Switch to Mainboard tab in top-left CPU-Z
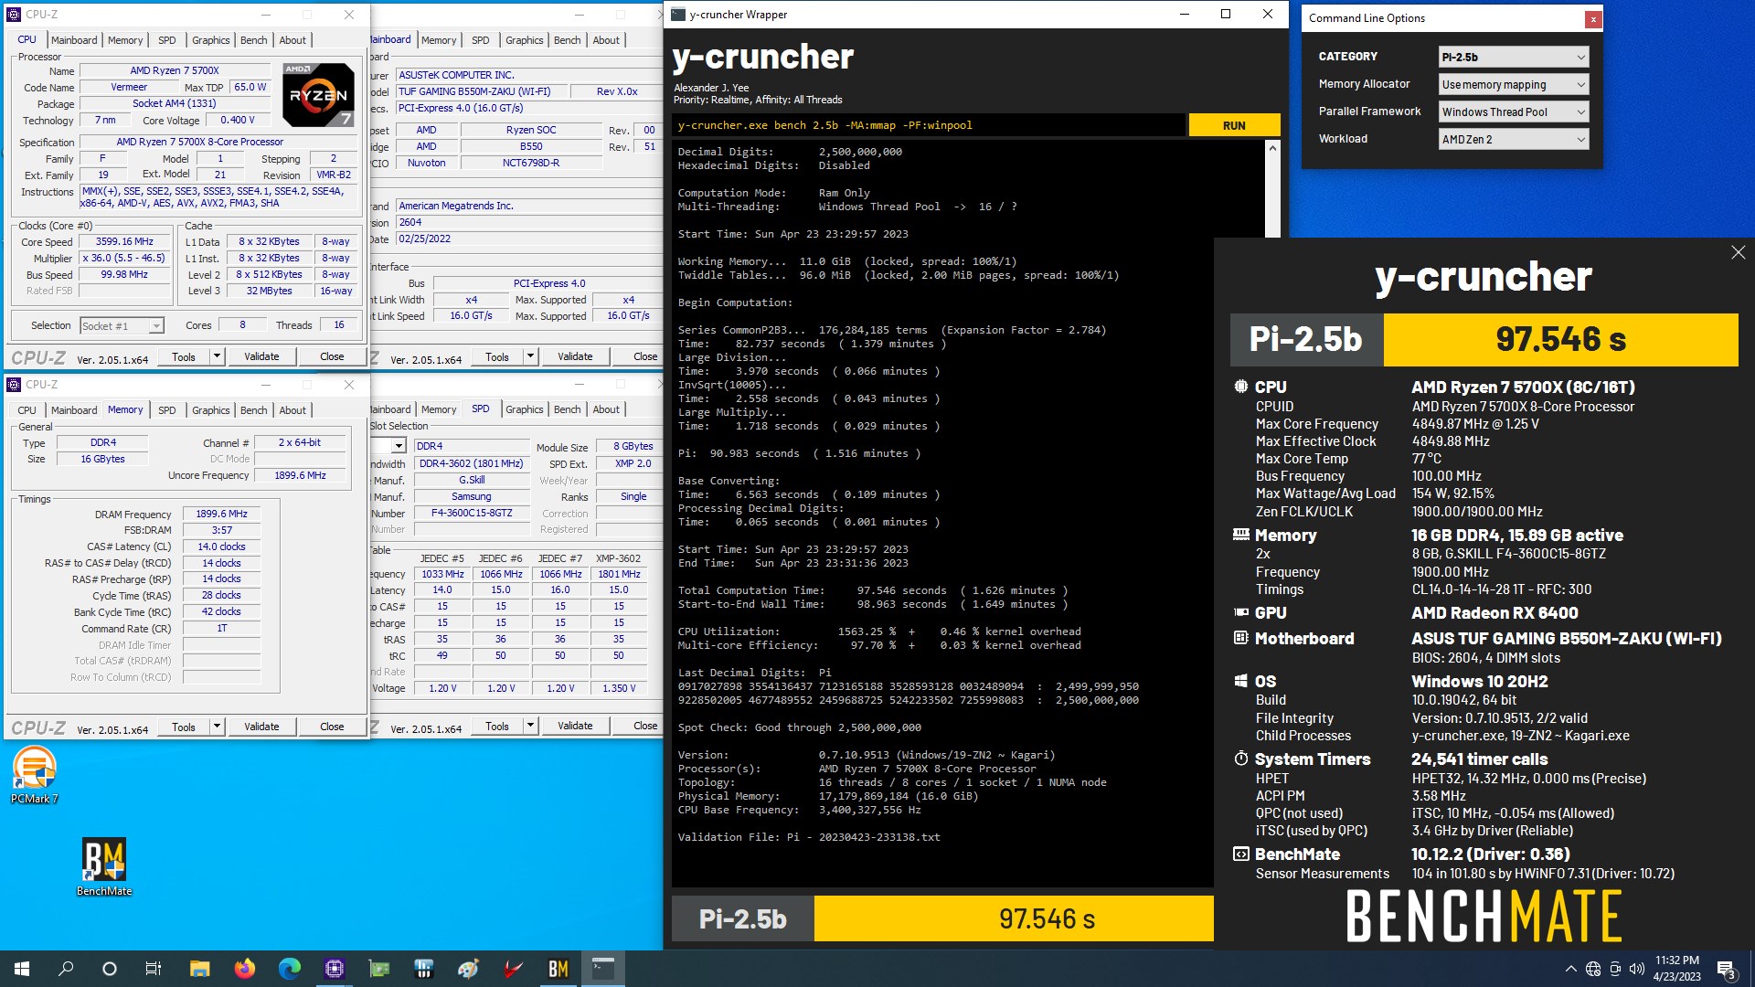This screenshot has width=1755, height=987. pos(74,40)
